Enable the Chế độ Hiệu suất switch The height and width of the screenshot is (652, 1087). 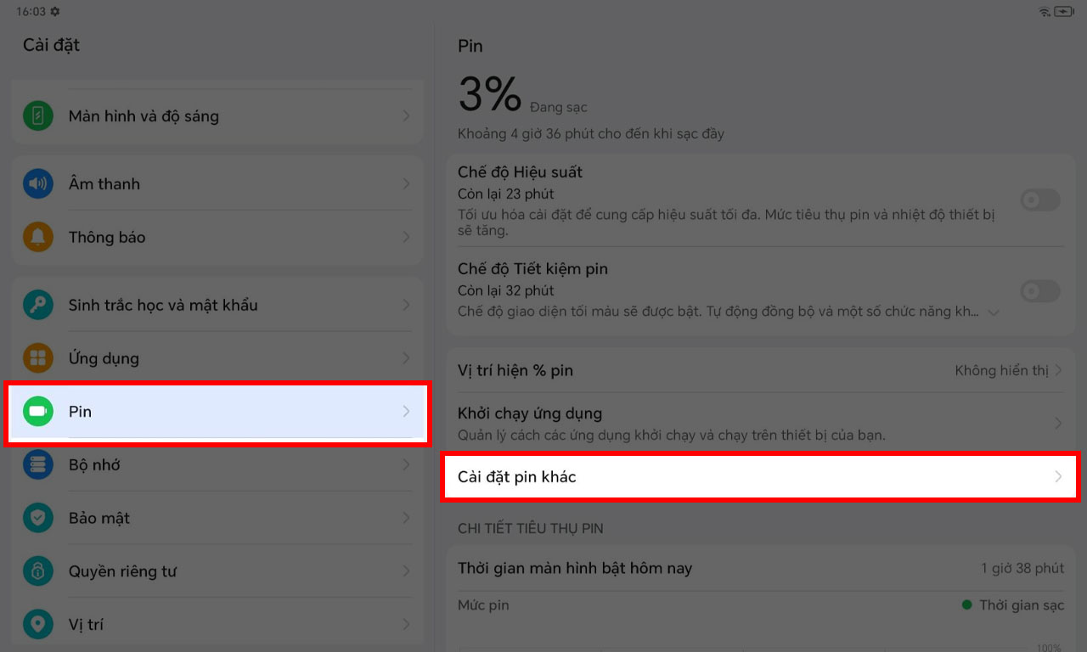pos(1039,200)
